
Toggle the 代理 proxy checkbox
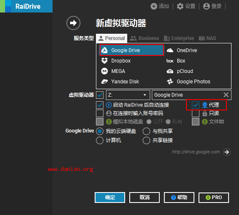click(x=196, y=105)
